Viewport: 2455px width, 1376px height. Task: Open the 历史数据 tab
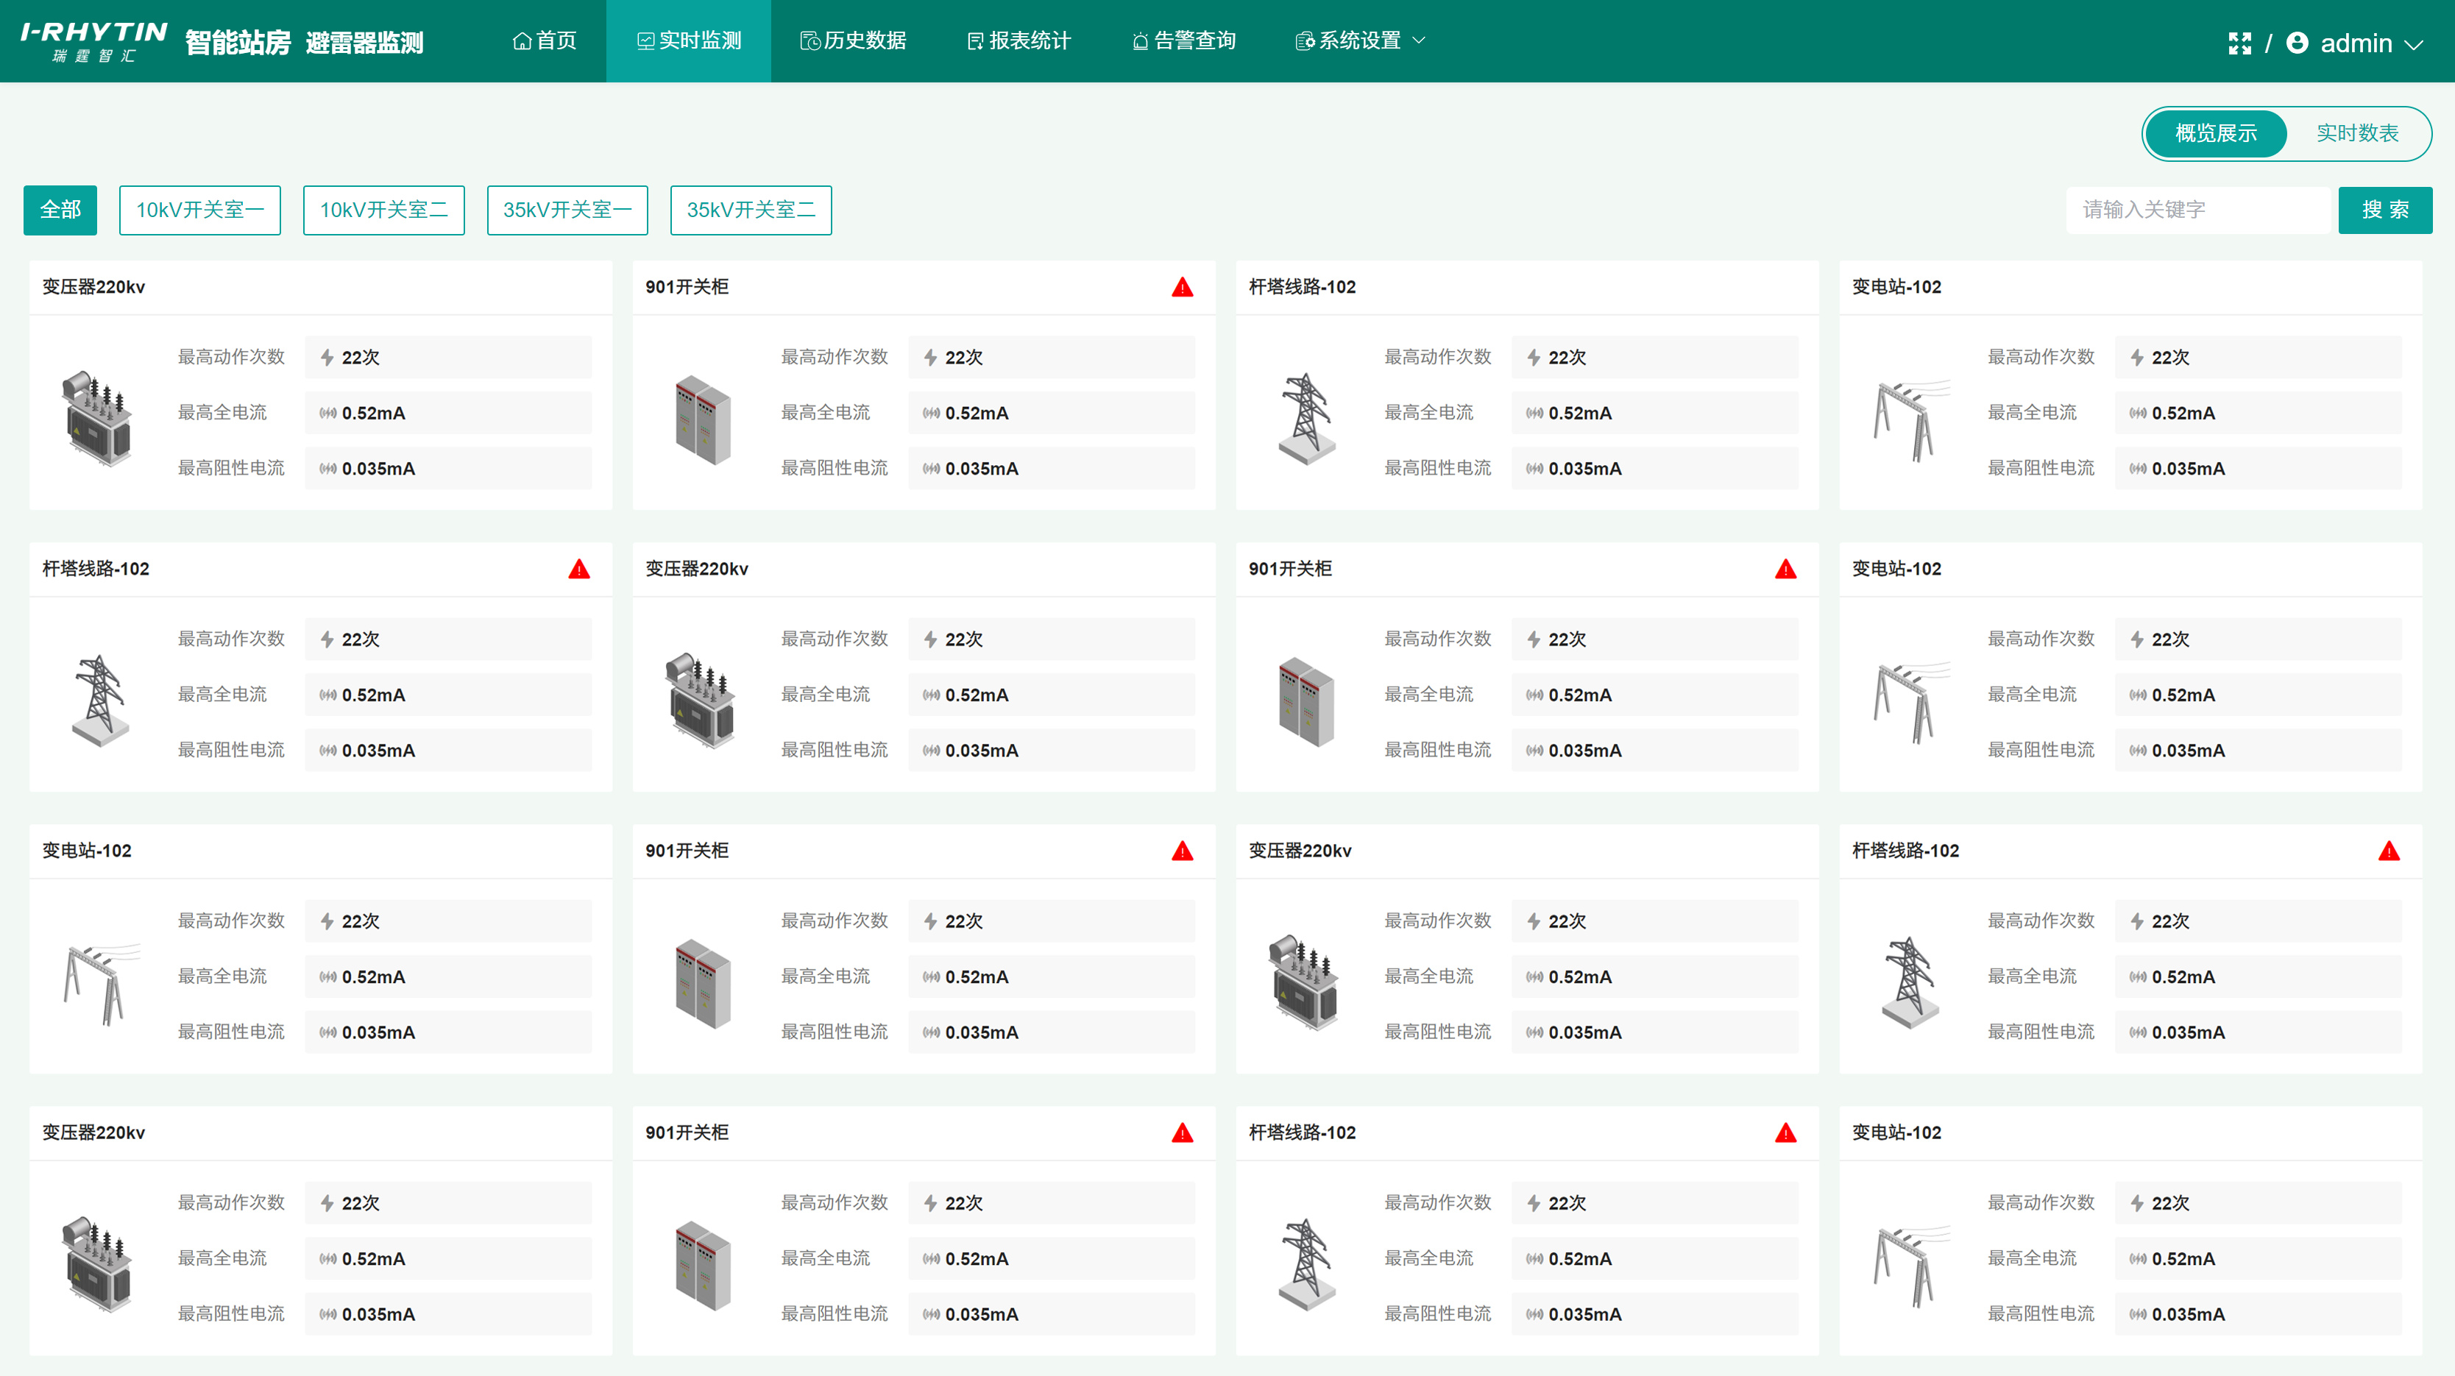[x=853, y=41]
